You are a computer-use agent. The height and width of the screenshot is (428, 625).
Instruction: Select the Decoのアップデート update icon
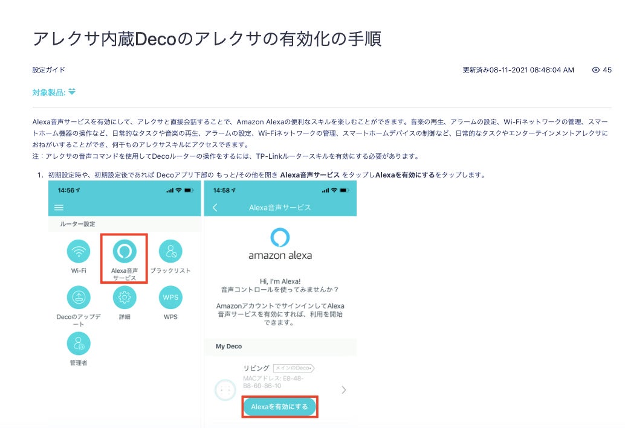click(x=78, y=297)
